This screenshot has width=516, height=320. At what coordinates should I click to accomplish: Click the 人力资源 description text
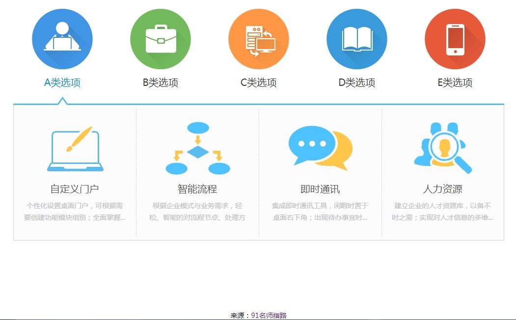(x=443, y=212)
